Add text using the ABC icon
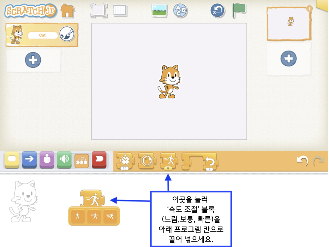Viewport: 329px width, 247px height. pyautogui.click(x=180, y=11)
